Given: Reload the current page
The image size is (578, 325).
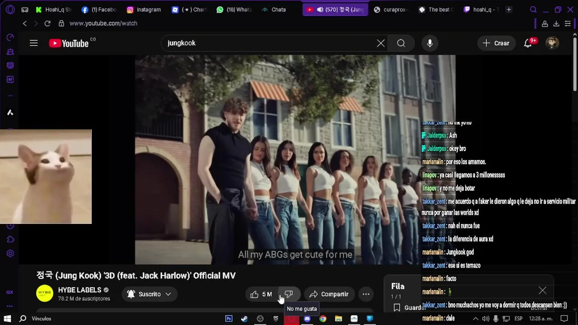Looking at the screenshot, I should (47, 23).
